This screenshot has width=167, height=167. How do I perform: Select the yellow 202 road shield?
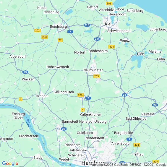pos(38,30)
